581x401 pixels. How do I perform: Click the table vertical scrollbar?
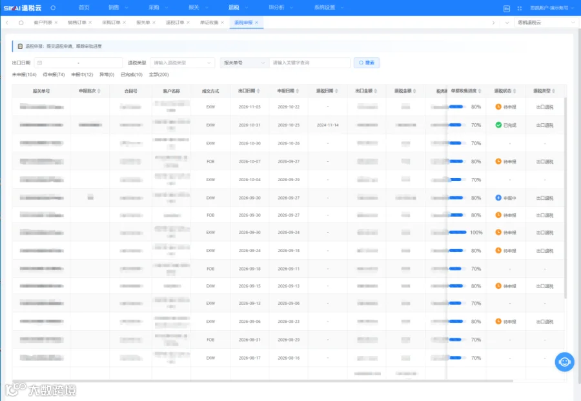(x=565, y=197)
